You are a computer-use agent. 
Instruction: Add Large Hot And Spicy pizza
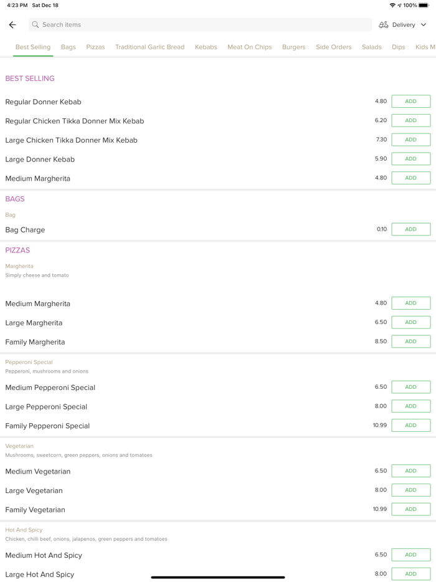(x=410, y=574)
